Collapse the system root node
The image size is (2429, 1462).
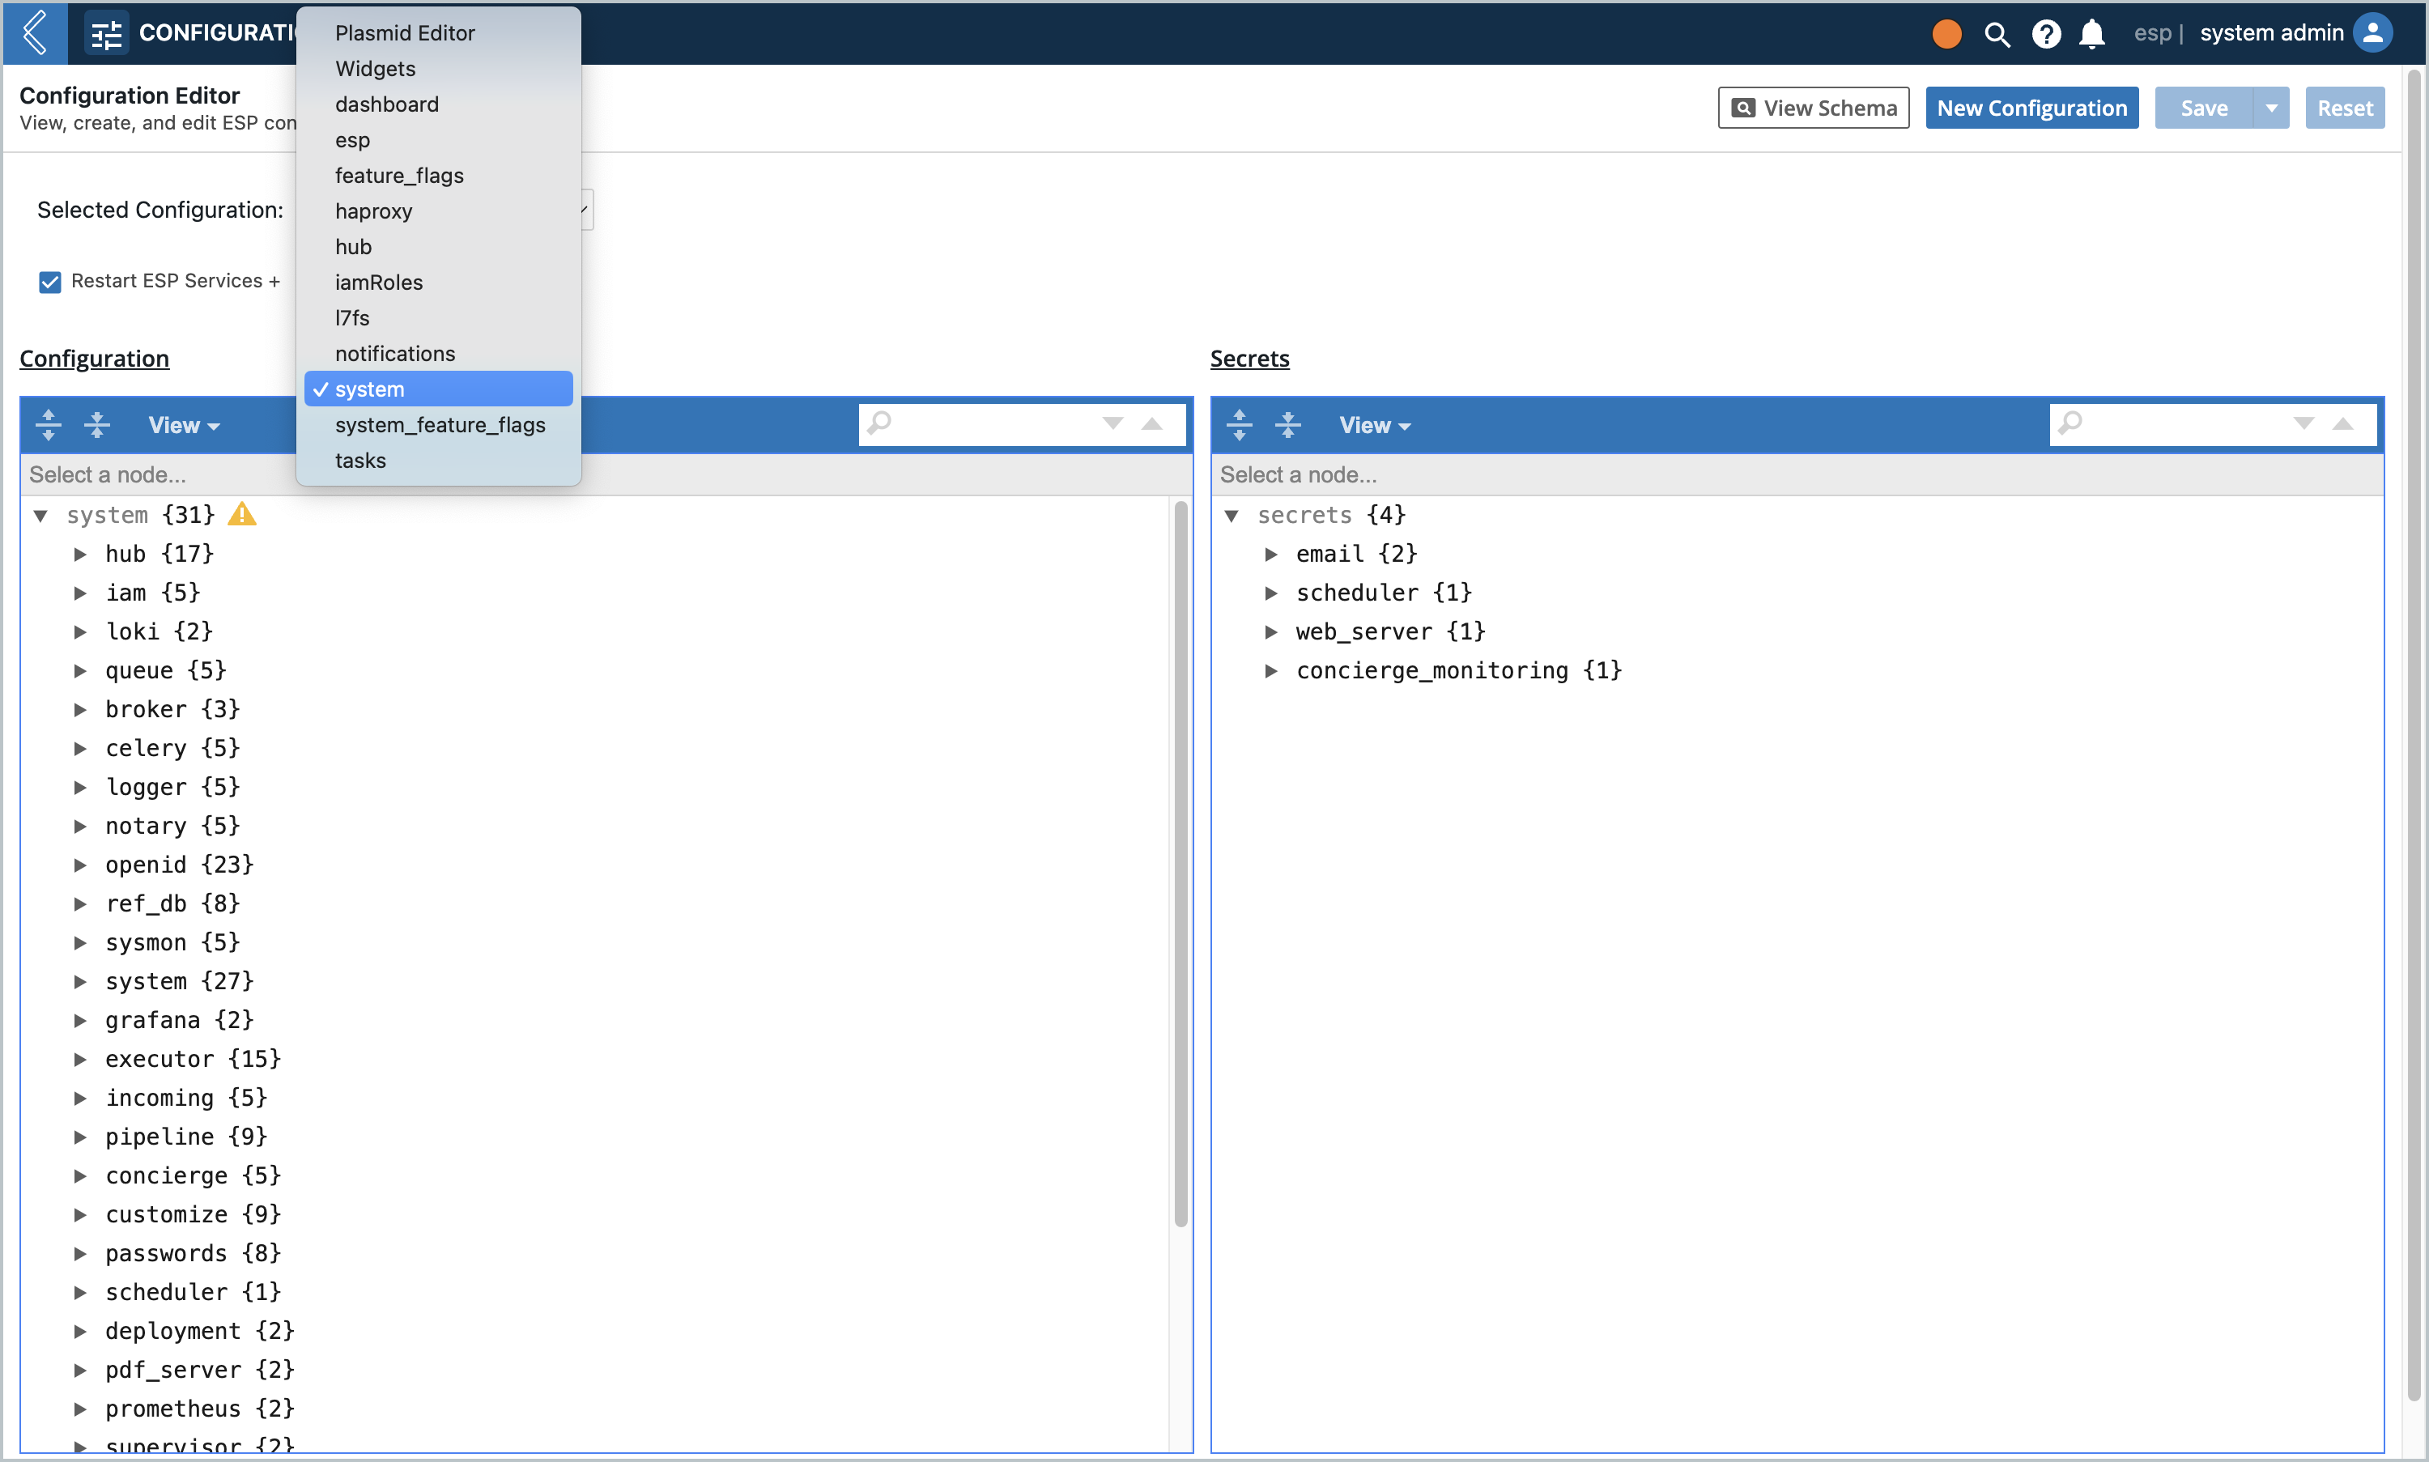point(40,515)
